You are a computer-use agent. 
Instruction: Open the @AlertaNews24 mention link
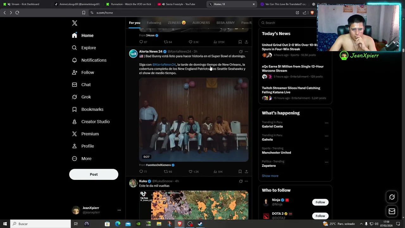point(164,65)
